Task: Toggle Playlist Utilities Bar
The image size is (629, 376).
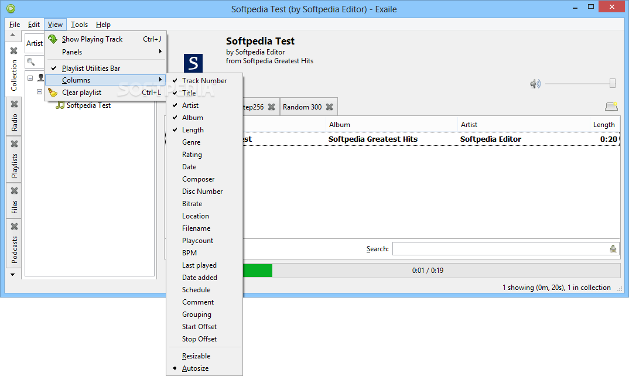Action: [105, 68]
